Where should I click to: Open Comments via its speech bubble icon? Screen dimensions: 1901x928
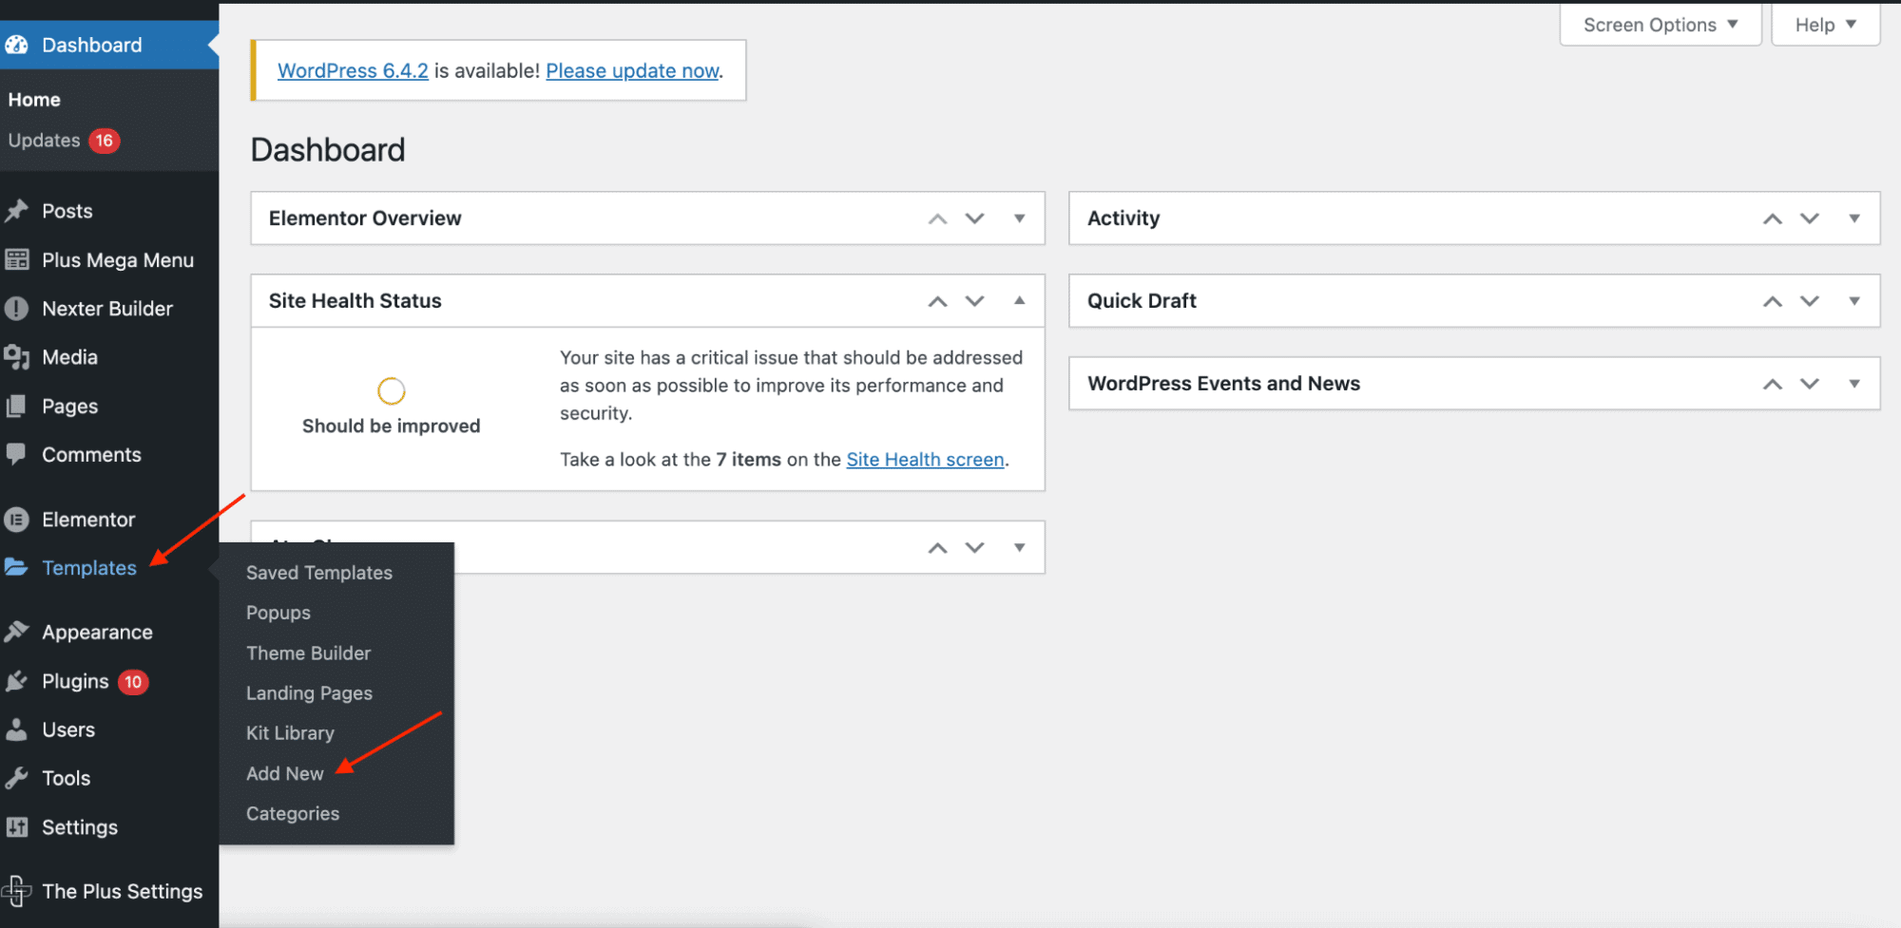tap(19, 454)
